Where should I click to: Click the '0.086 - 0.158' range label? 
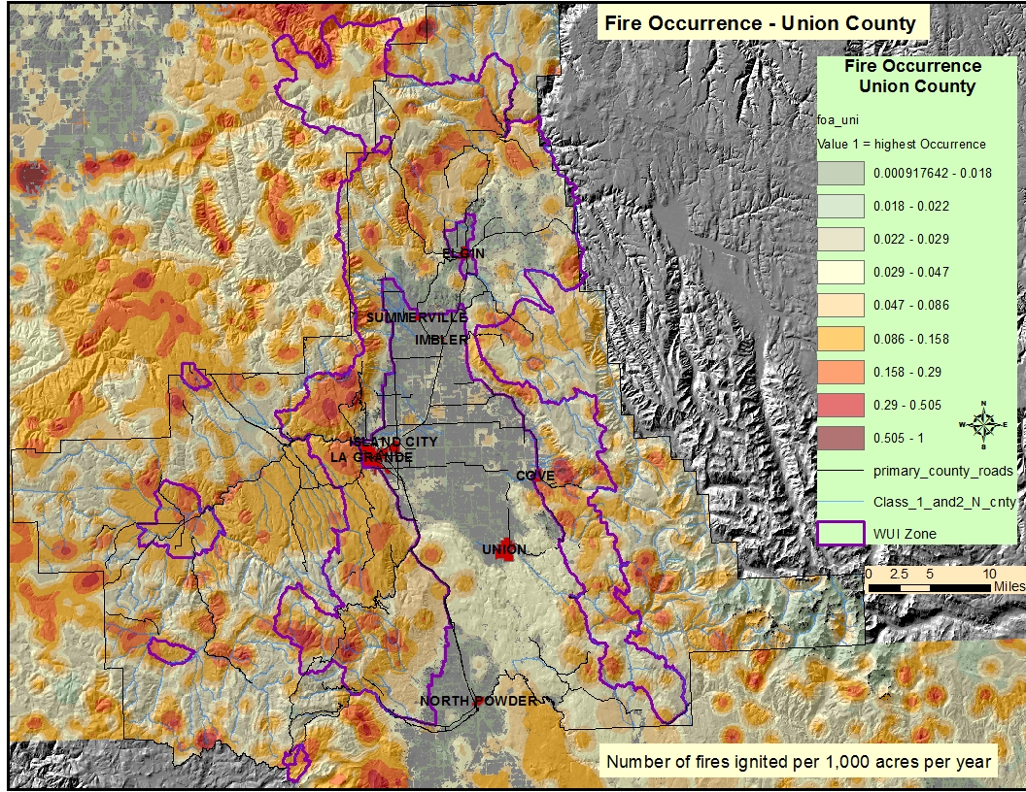(x=911, y=339)
